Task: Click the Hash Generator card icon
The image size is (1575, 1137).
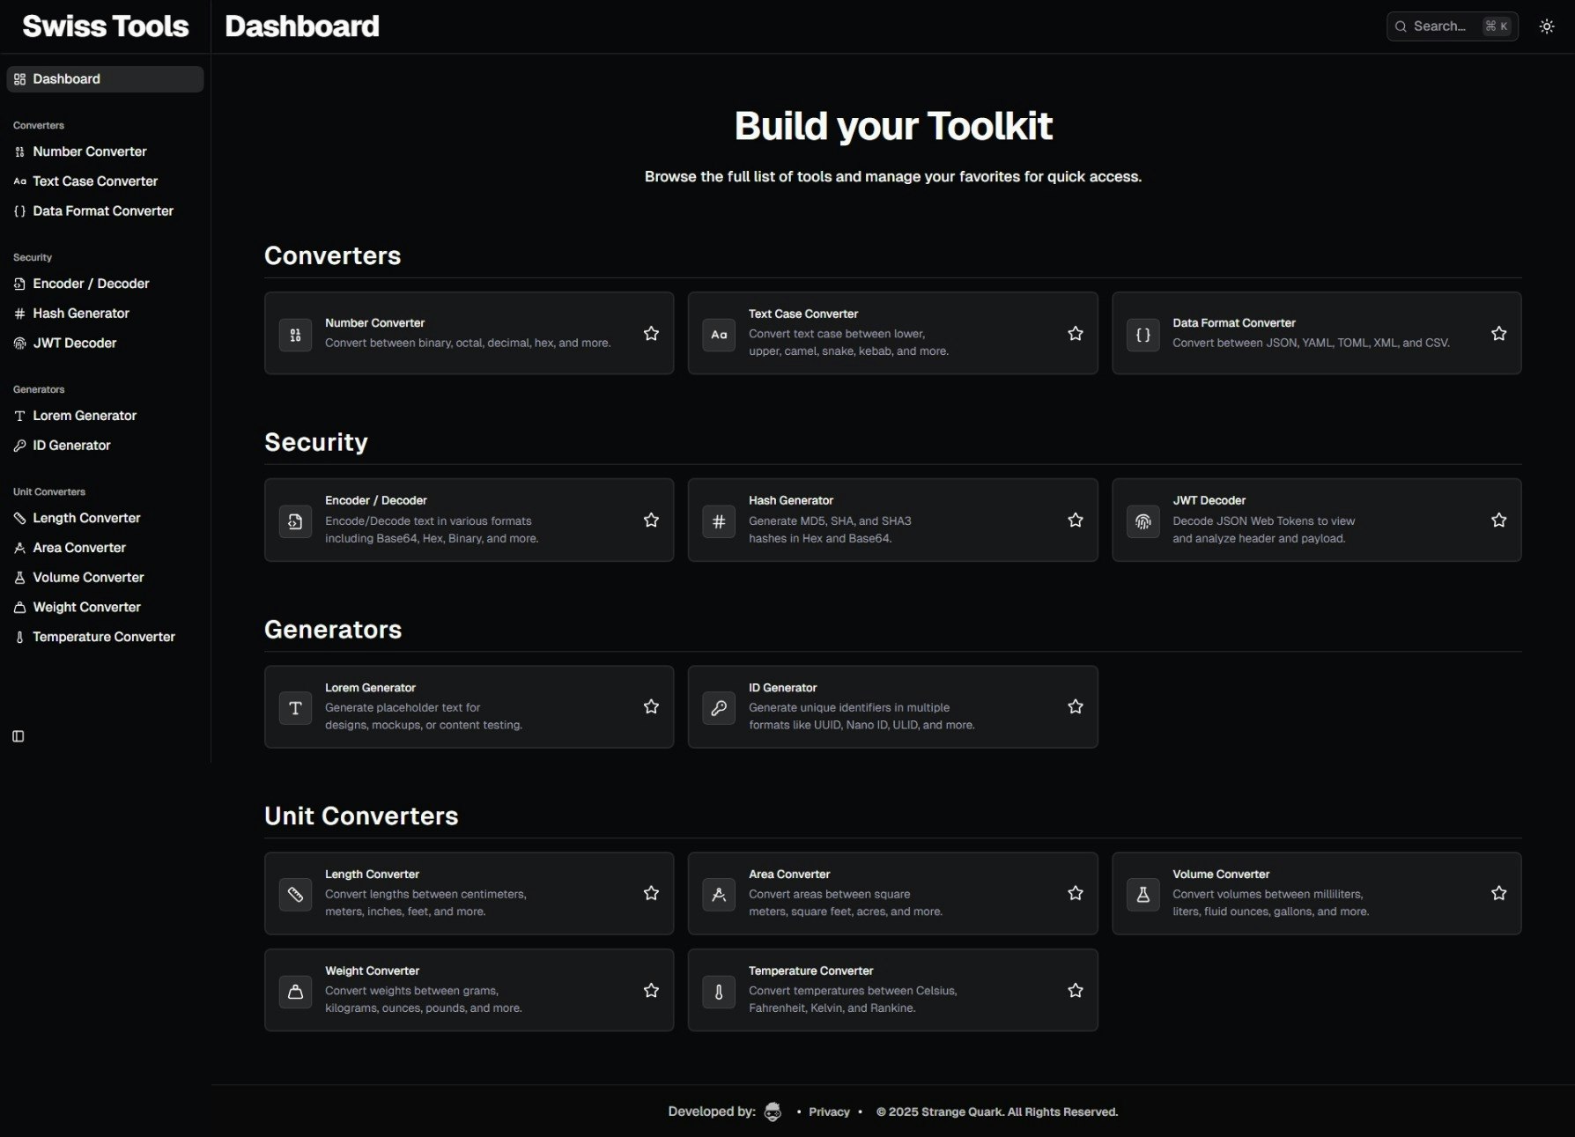Action: [719, 521]
